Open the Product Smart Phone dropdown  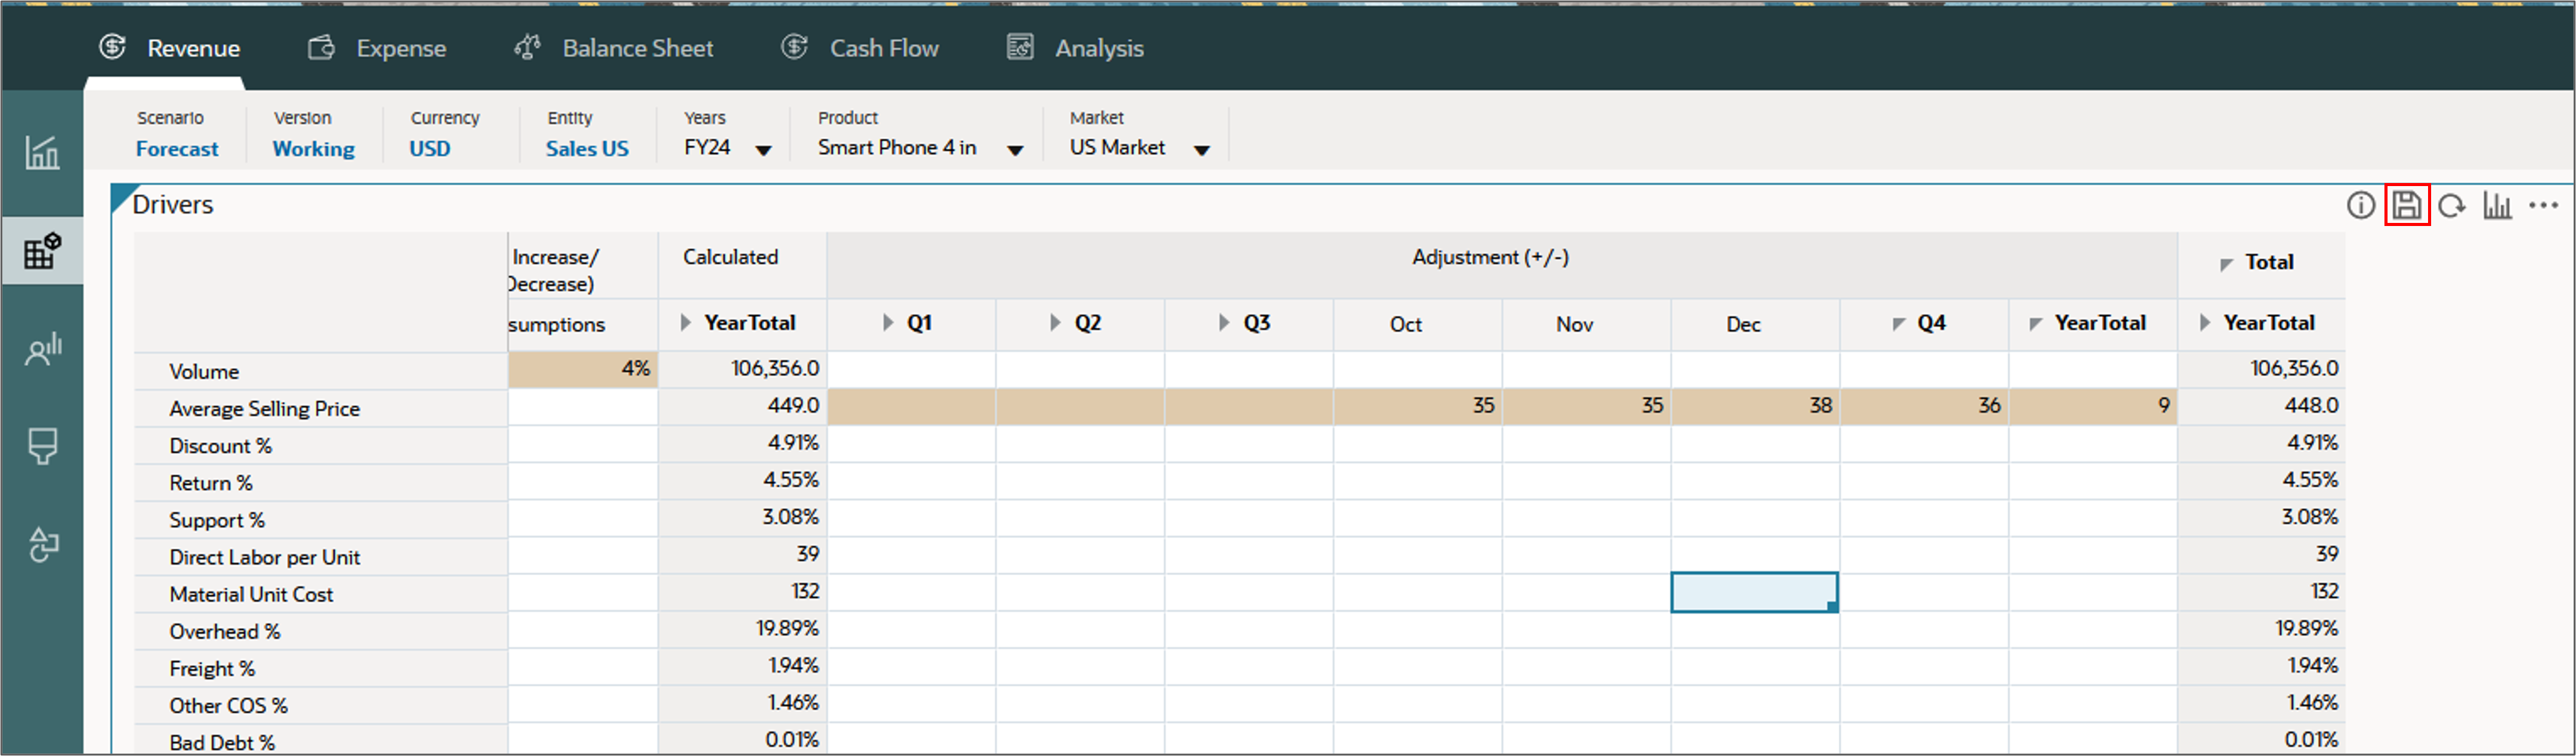click(1015, 150)
